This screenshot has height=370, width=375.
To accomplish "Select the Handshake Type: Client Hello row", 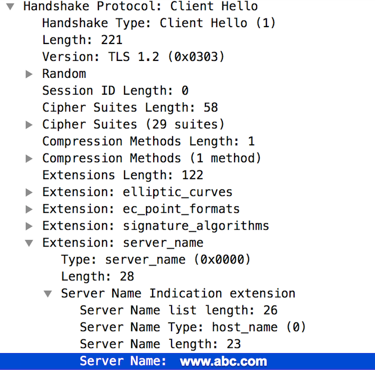I will tap(158, 23).
